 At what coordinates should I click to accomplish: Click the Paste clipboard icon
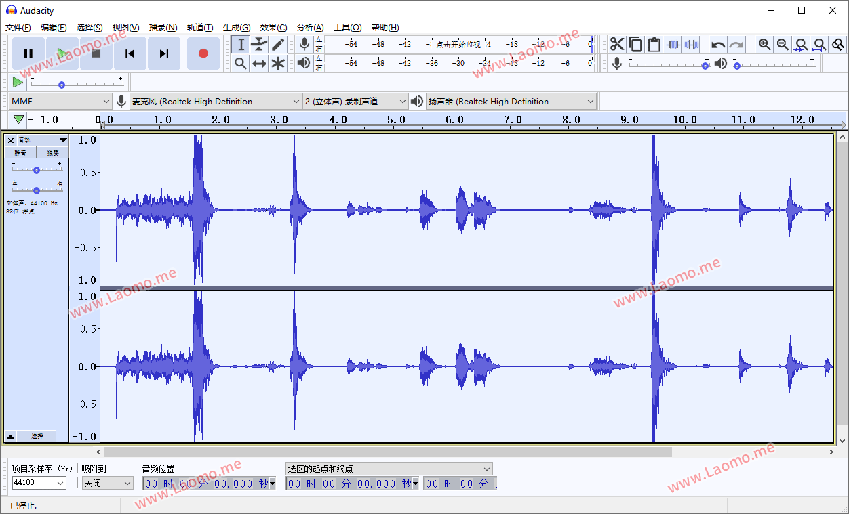point(654,45)
